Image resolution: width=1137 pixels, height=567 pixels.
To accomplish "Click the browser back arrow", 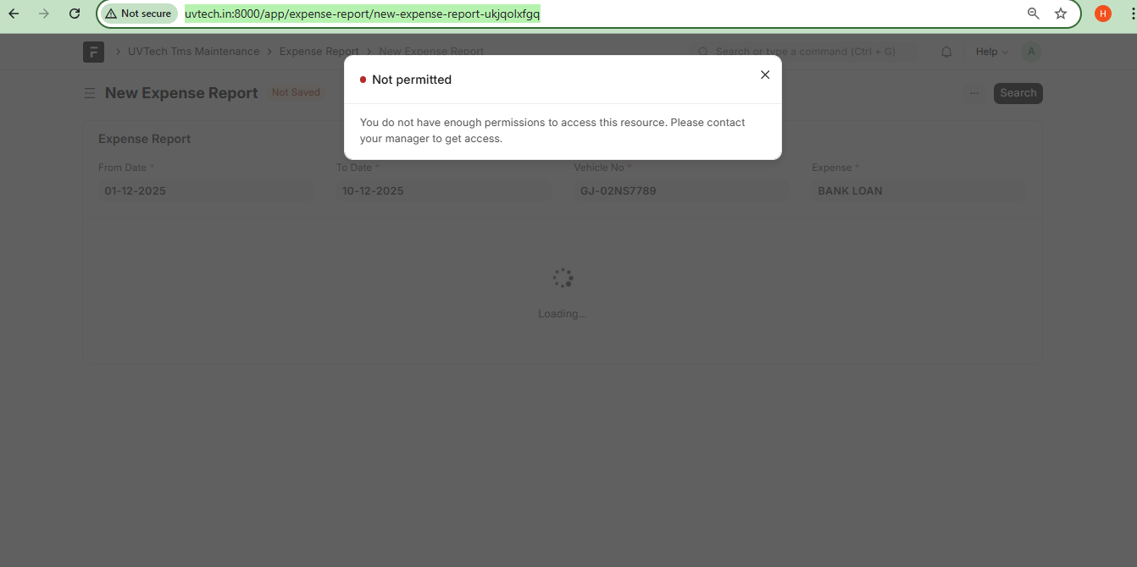I will click(14, 14).
